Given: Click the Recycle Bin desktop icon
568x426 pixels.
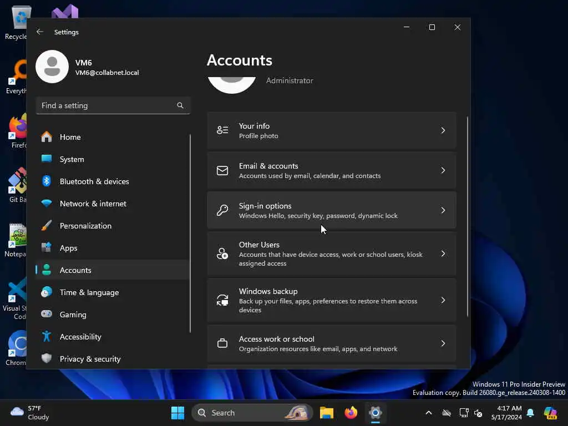Looking at the screenshot, I should 16,22.
